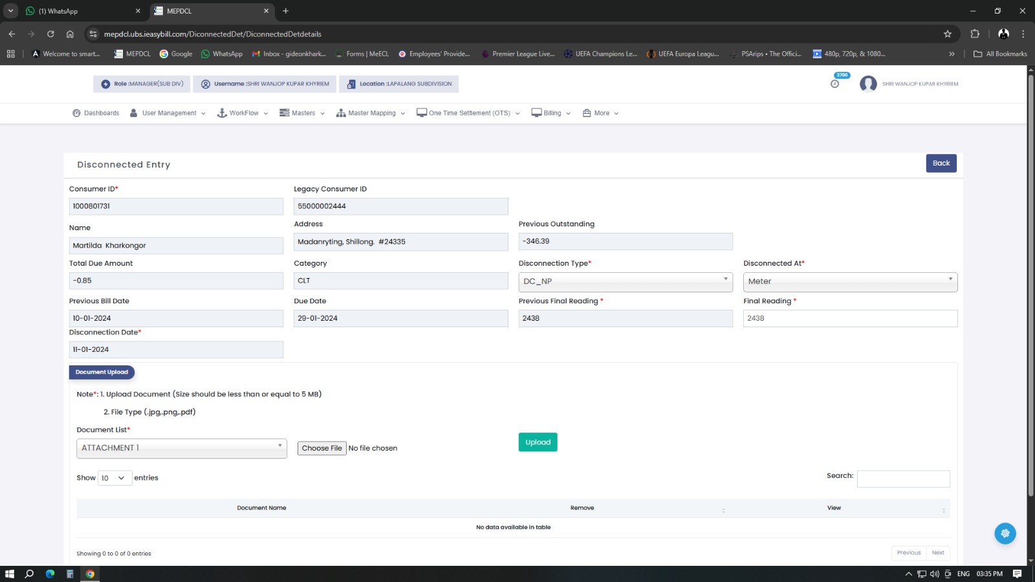Image resolution: width=1035 pixels, height=582 pixels.
Task: Click the Final Reading input field
Action: coord(849,318)
